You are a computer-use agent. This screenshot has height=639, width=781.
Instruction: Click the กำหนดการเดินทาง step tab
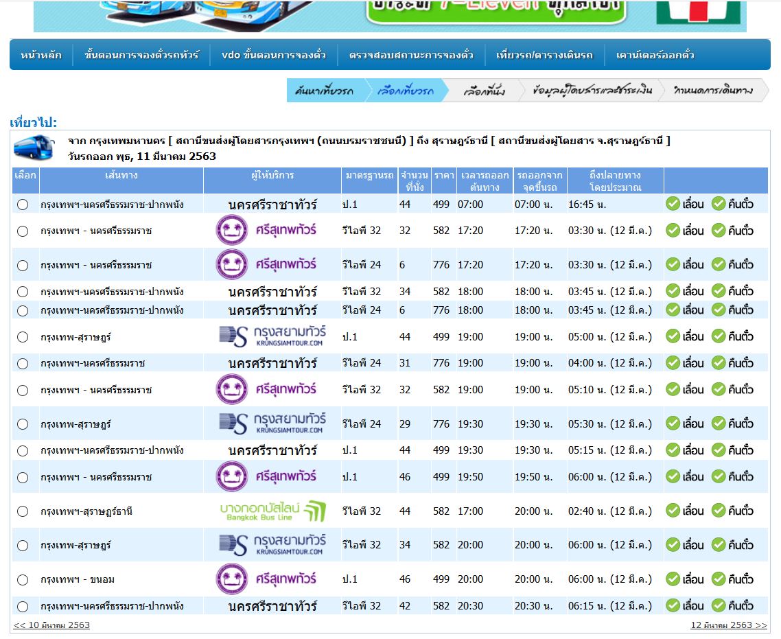713,91
